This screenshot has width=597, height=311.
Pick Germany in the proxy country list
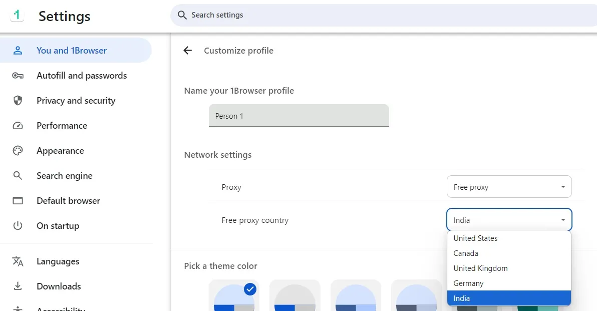tap(509, 283)
